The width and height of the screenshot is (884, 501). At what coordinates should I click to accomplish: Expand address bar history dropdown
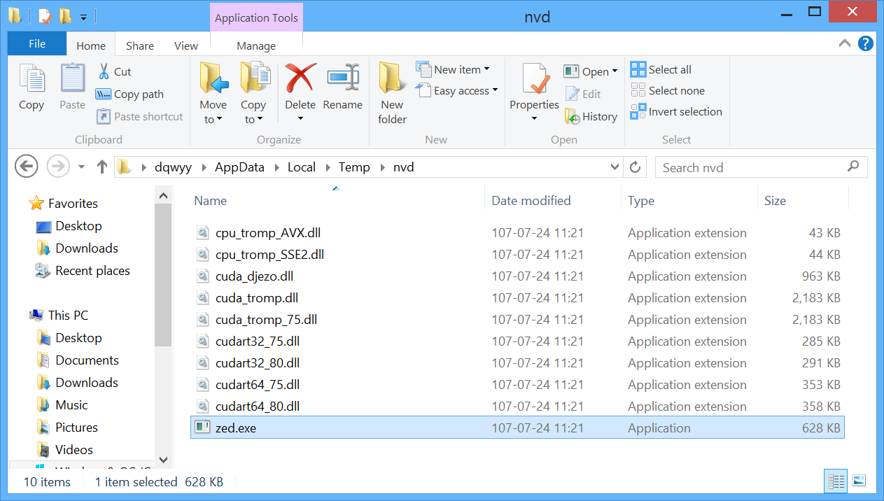(x=615, y=167)
